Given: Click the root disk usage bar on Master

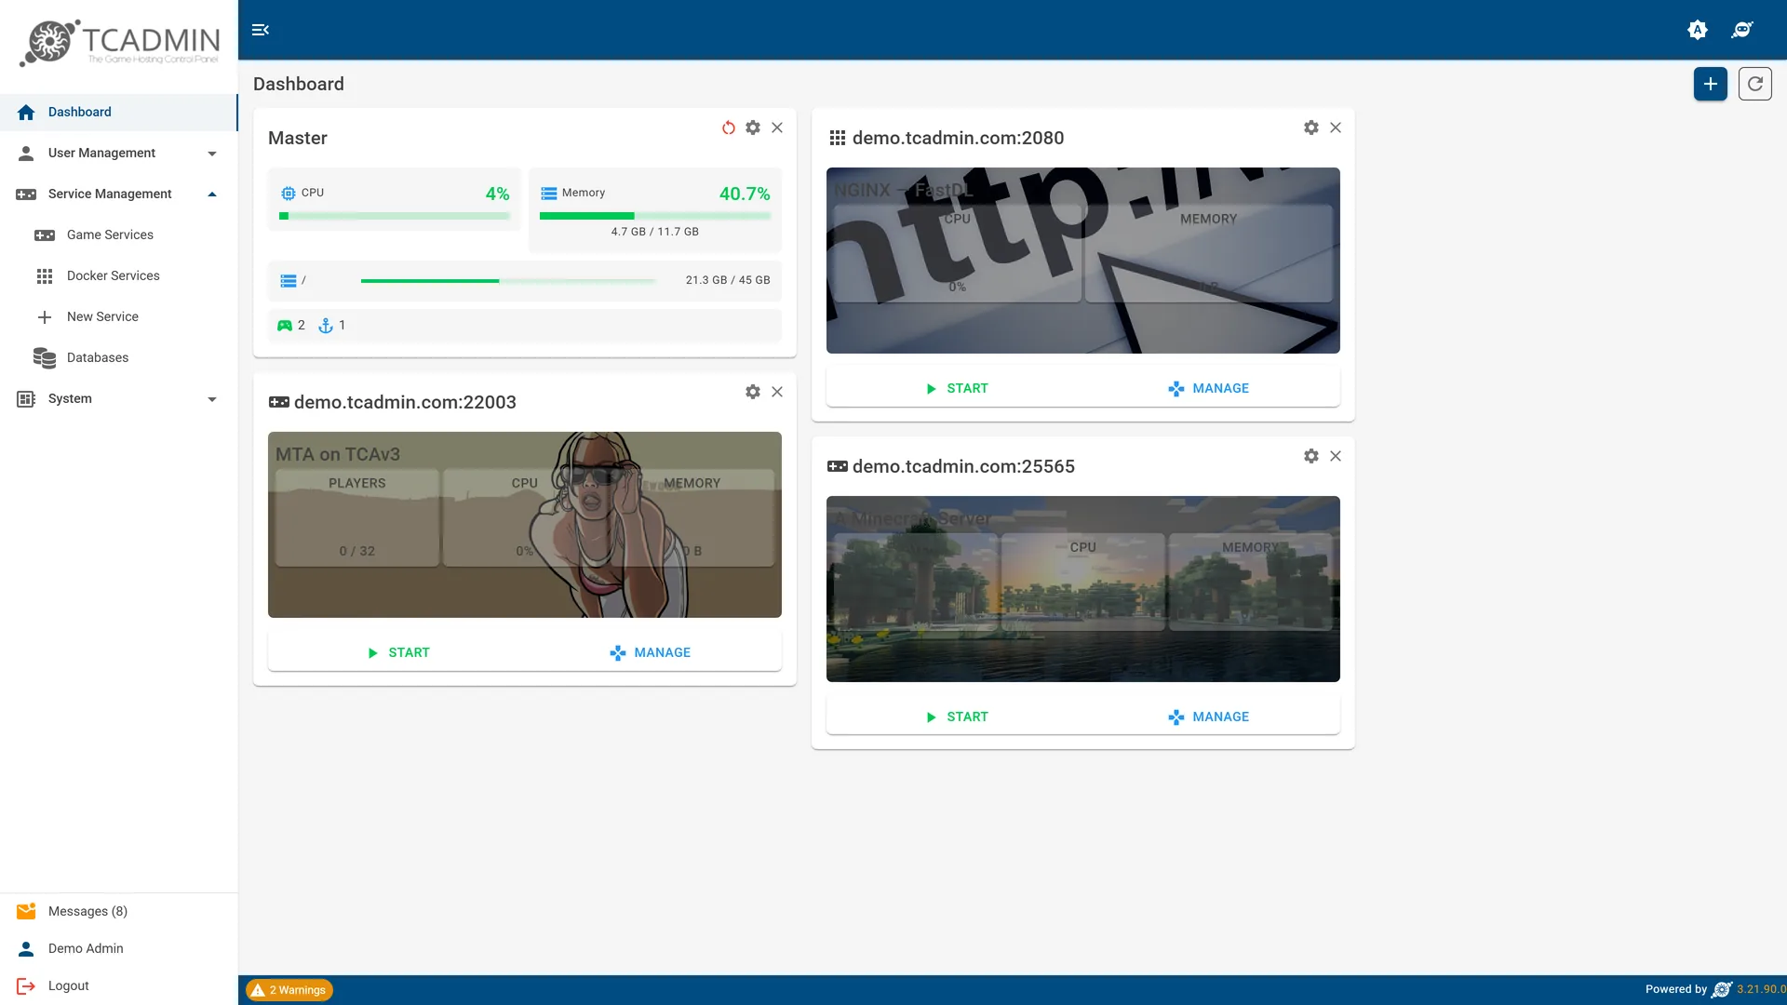Looking at the screenshot, I should click(x=508, y=280).
